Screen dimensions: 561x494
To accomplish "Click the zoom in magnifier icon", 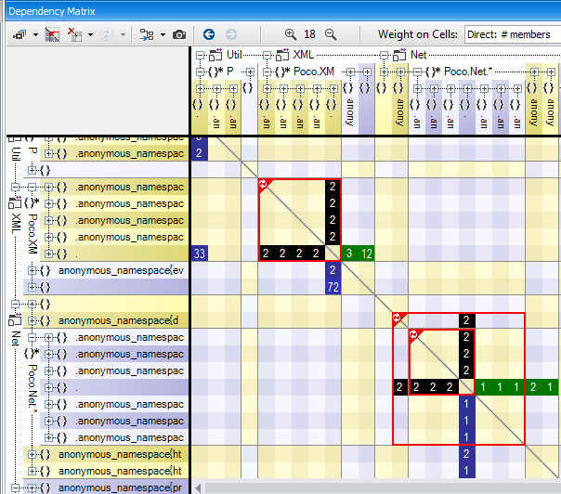I will tap(292, 34).
